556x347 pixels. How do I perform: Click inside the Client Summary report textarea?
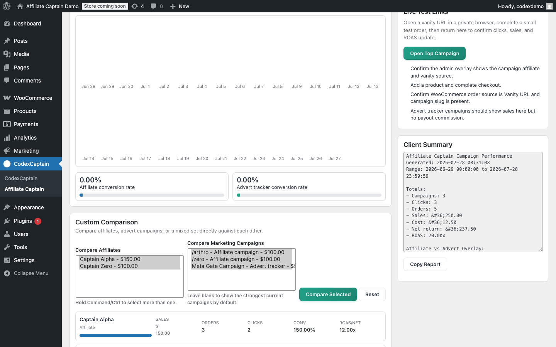473,202
